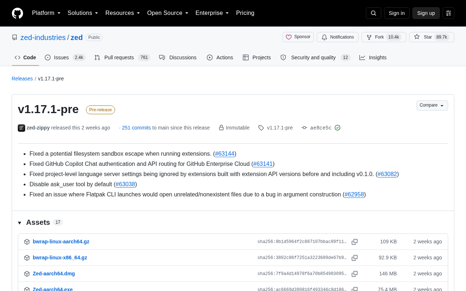The width and height of the screenshot is (466, 291).
Task: Click the zed-zippy avatar image
Action: coord(21,128)
